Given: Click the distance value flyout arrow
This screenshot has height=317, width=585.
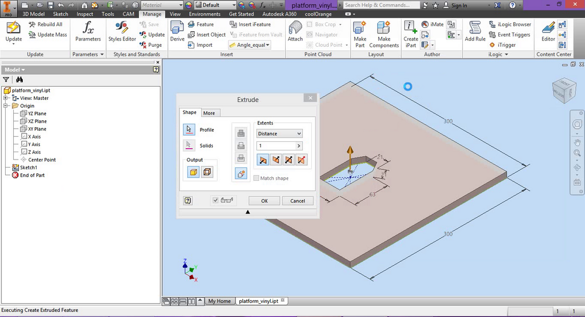Looking at the screenshot, I should coord(298,145).
